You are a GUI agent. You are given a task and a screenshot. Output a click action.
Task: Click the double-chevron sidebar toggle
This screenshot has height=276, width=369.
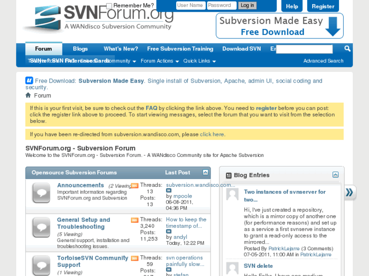pyautogui.click(x=350, y=192)
